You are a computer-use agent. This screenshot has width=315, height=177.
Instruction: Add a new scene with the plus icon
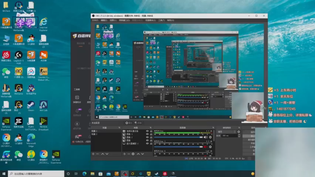[93, 154]
